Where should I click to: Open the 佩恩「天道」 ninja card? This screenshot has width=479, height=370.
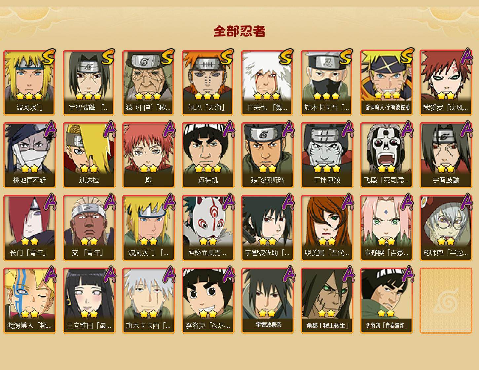208,83
